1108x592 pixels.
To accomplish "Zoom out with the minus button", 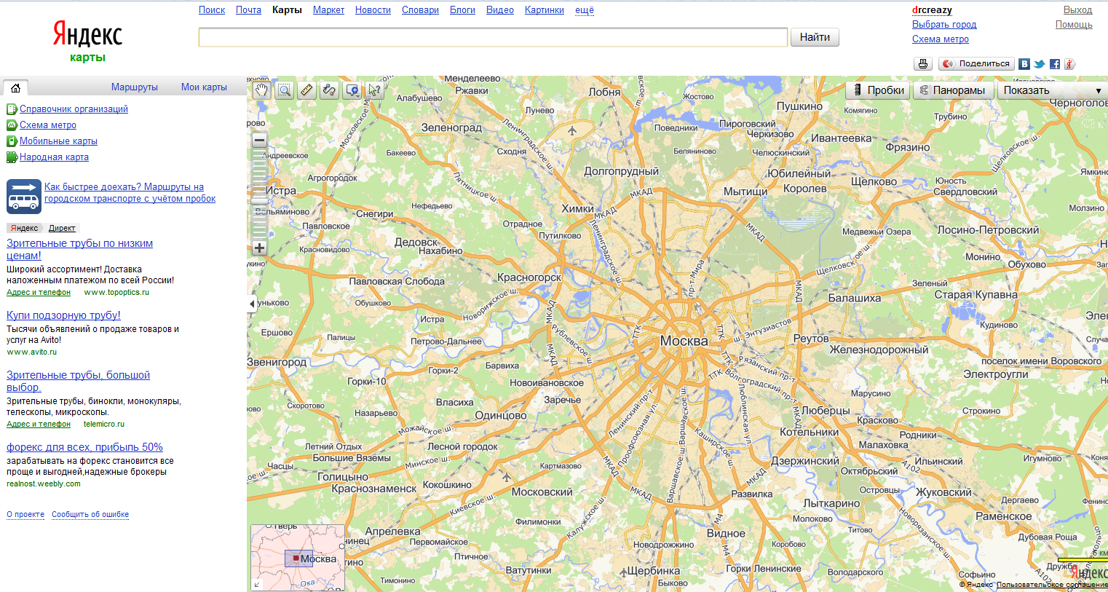I will (x=259, y=141).
